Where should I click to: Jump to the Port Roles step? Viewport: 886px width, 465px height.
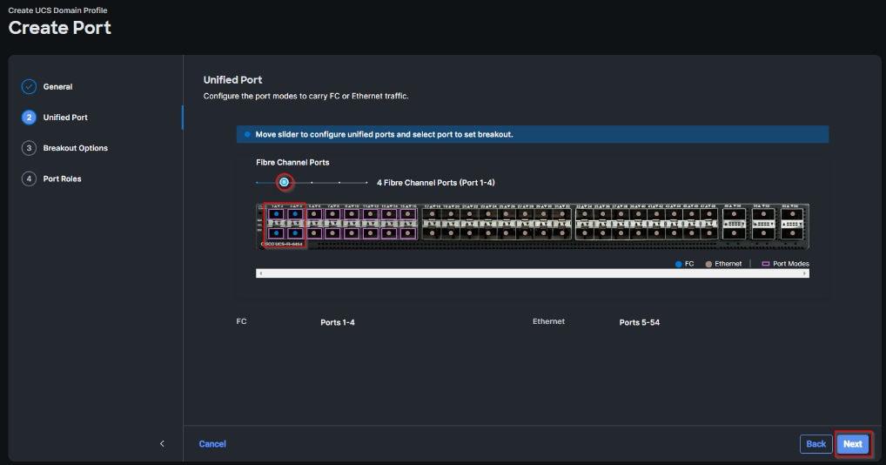click(62, 179)
